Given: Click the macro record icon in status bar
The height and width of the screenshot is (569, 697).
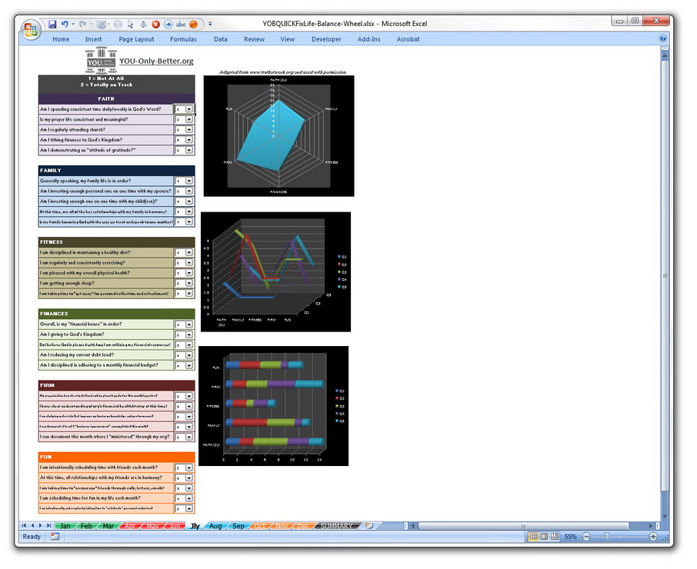Looking at the screenshot, I should [x=55, y=536].
